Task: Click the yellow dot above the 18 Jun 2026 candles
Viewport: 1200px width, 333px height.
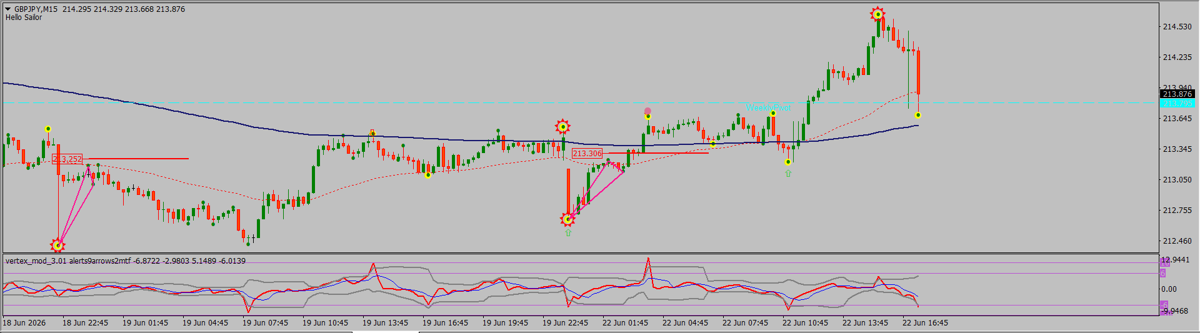Action: click(x=48, y=129)
